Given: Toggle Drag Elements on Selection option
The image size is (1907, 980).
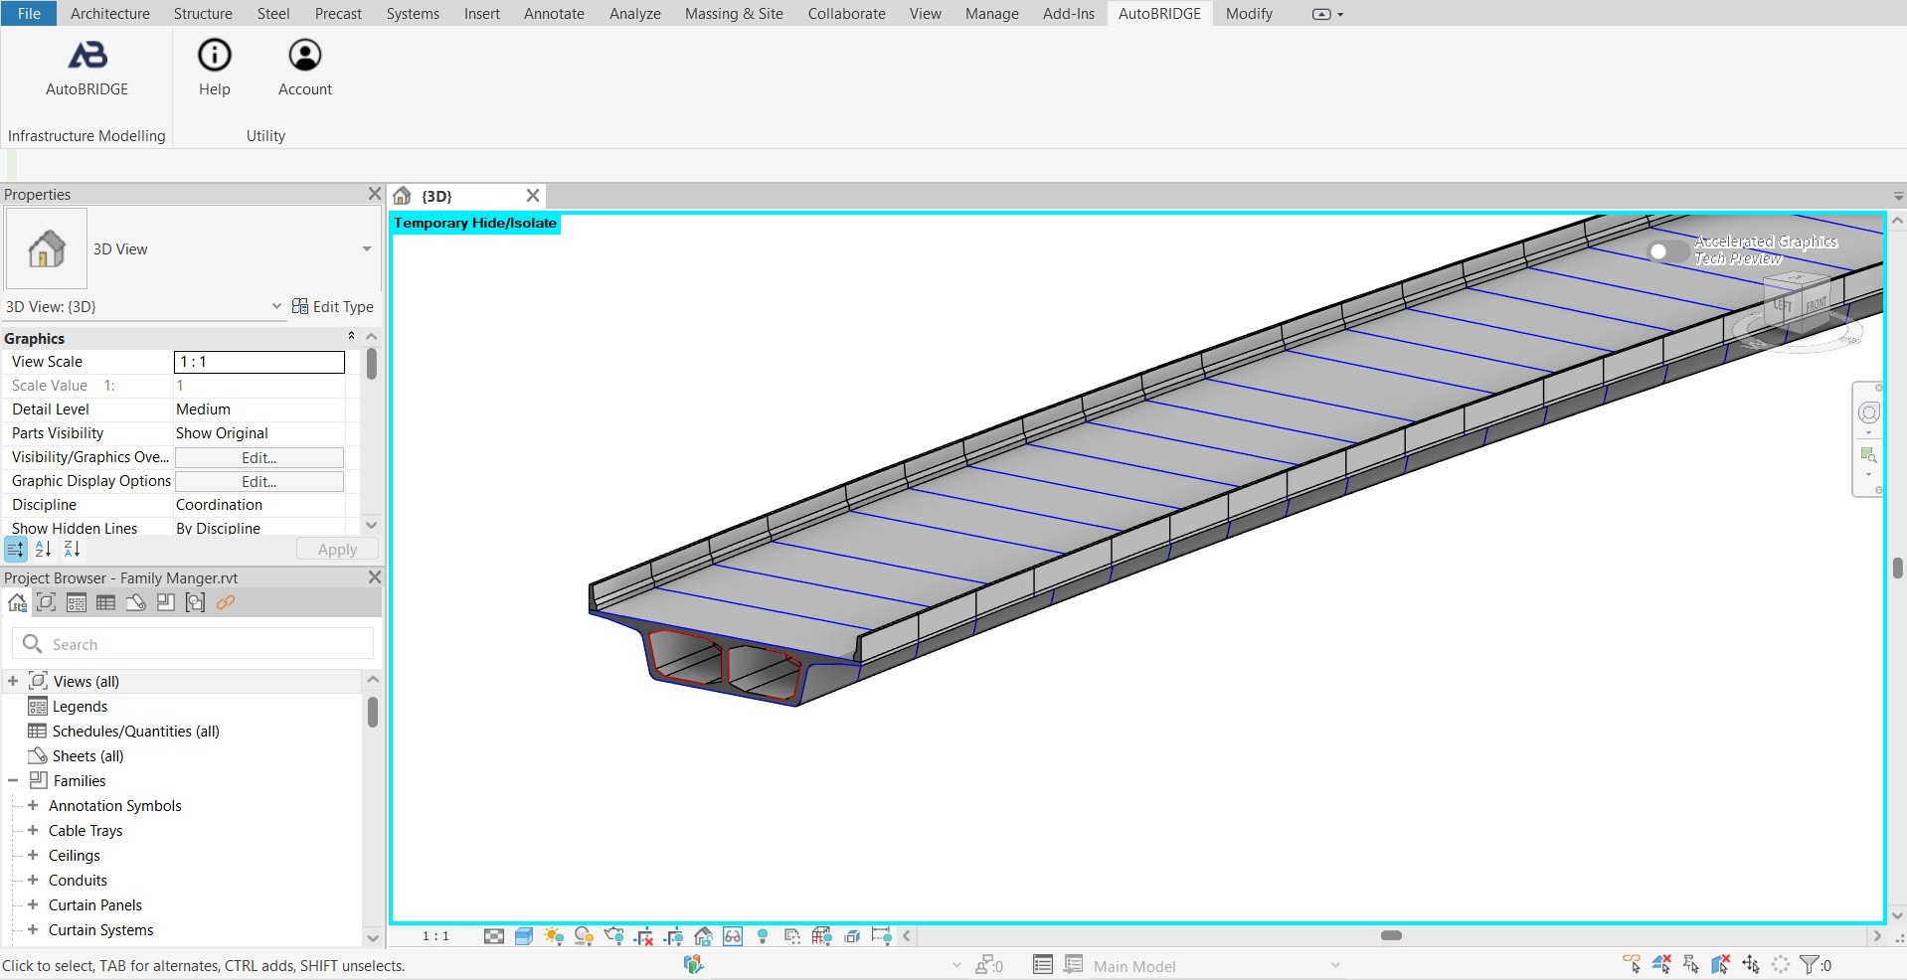Looking at the screenshot, I should (1751, 964).
